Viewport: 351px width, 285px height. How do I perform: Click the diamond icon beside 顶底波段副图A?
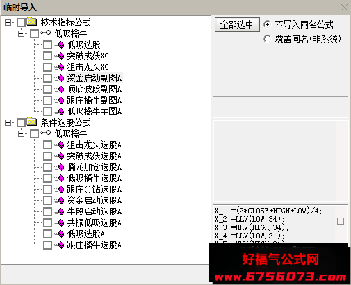[x=61, y=89]
